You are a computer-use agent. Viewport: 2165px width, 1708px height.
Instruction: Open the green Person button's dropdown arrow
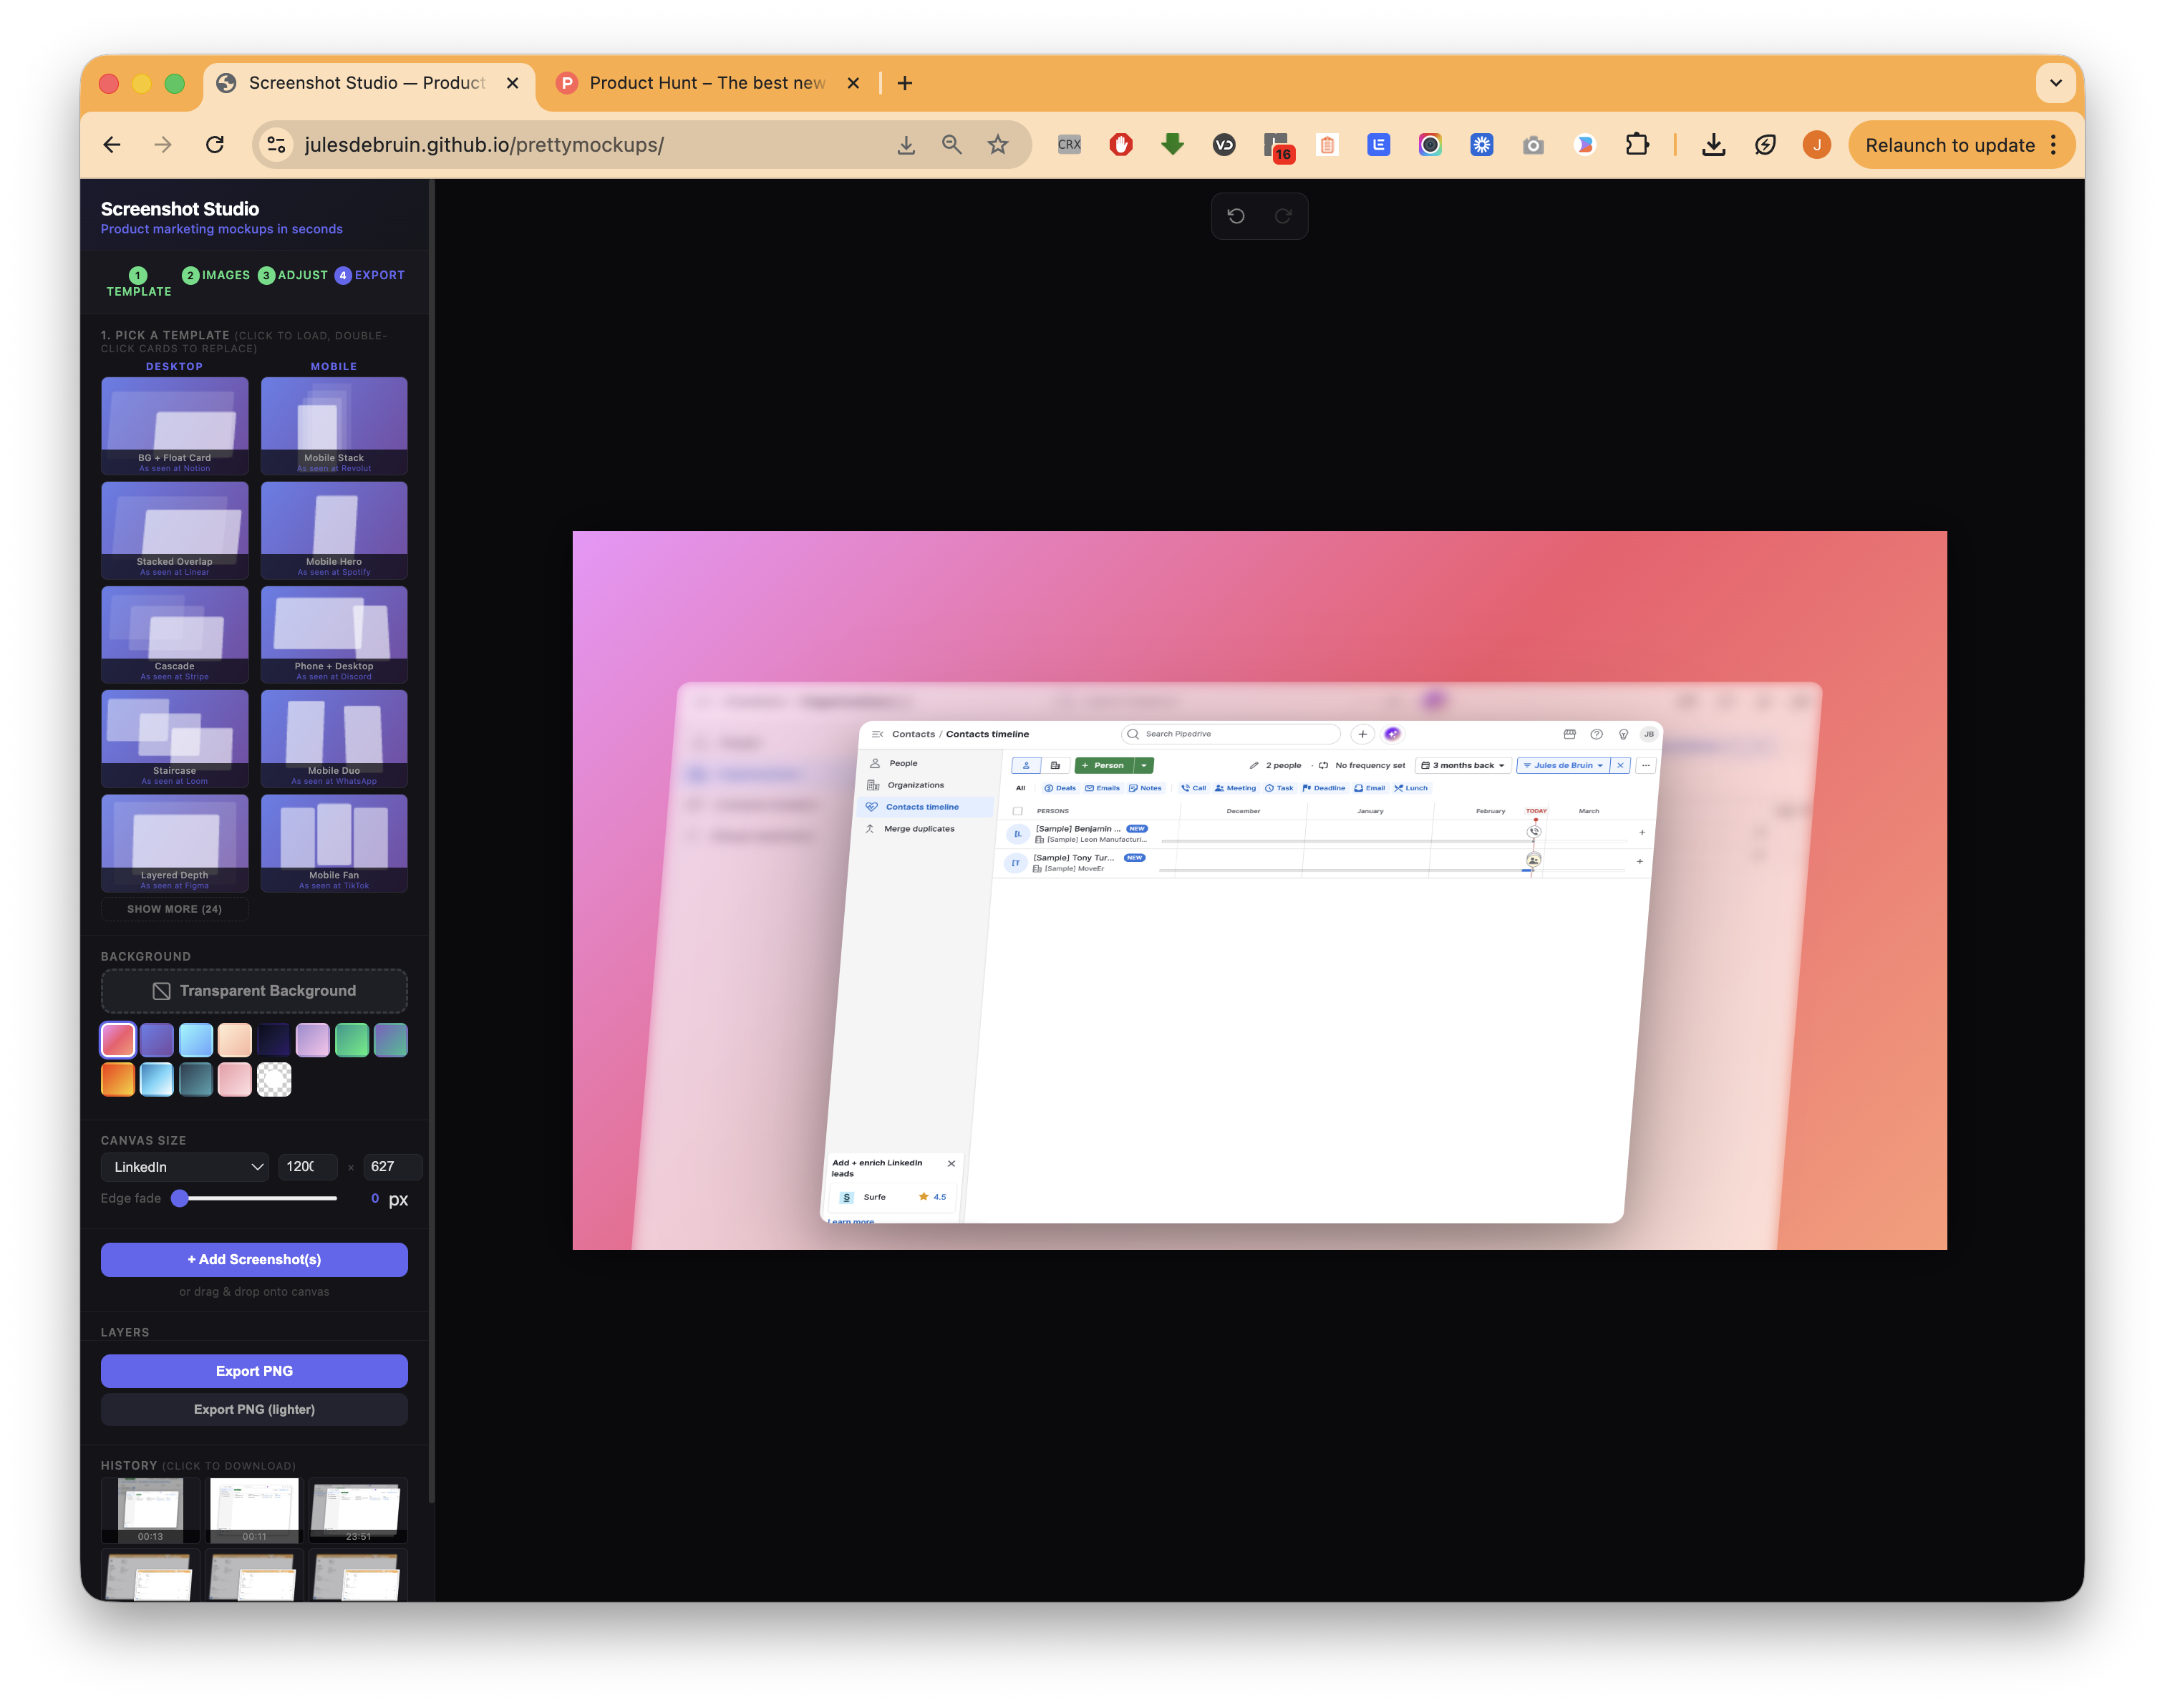[x=1144, y=765]
